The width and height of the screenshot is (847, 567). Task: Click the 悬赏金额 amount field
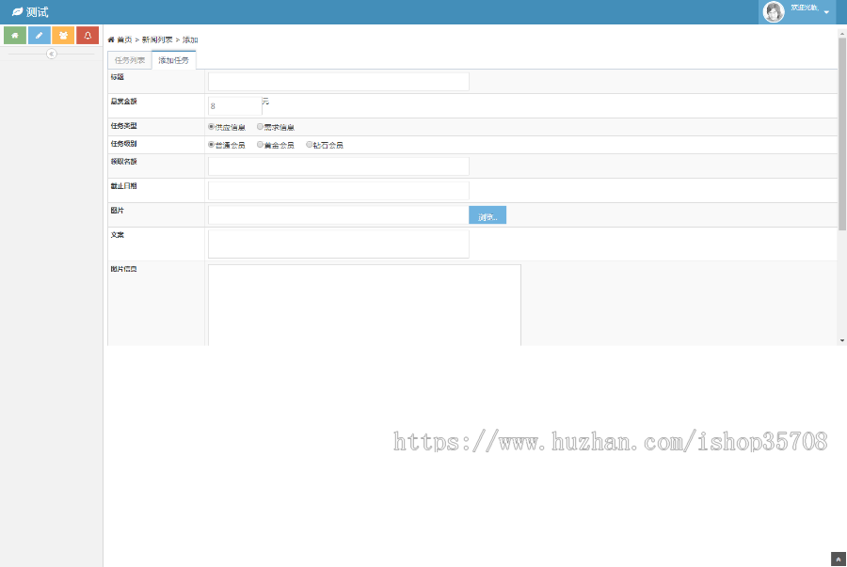pos(235,105)
